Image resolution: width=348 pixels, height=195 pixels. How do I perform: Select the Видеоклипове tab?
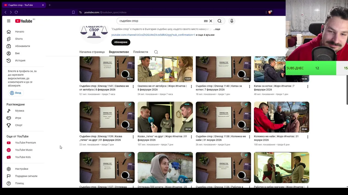(x=119, y=52)
